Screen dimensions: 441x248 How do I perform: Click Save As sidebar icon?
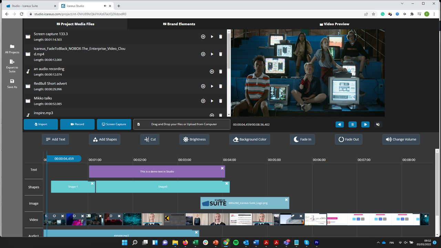[x=12, y=84]
